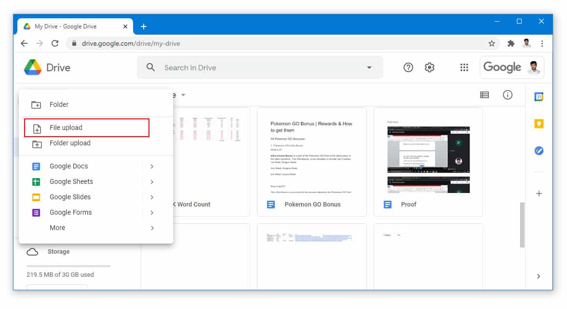The height and width of the screenshot is (309, 567).
Task: Click the browser address bar URL
Action: [x=131, y=43]
